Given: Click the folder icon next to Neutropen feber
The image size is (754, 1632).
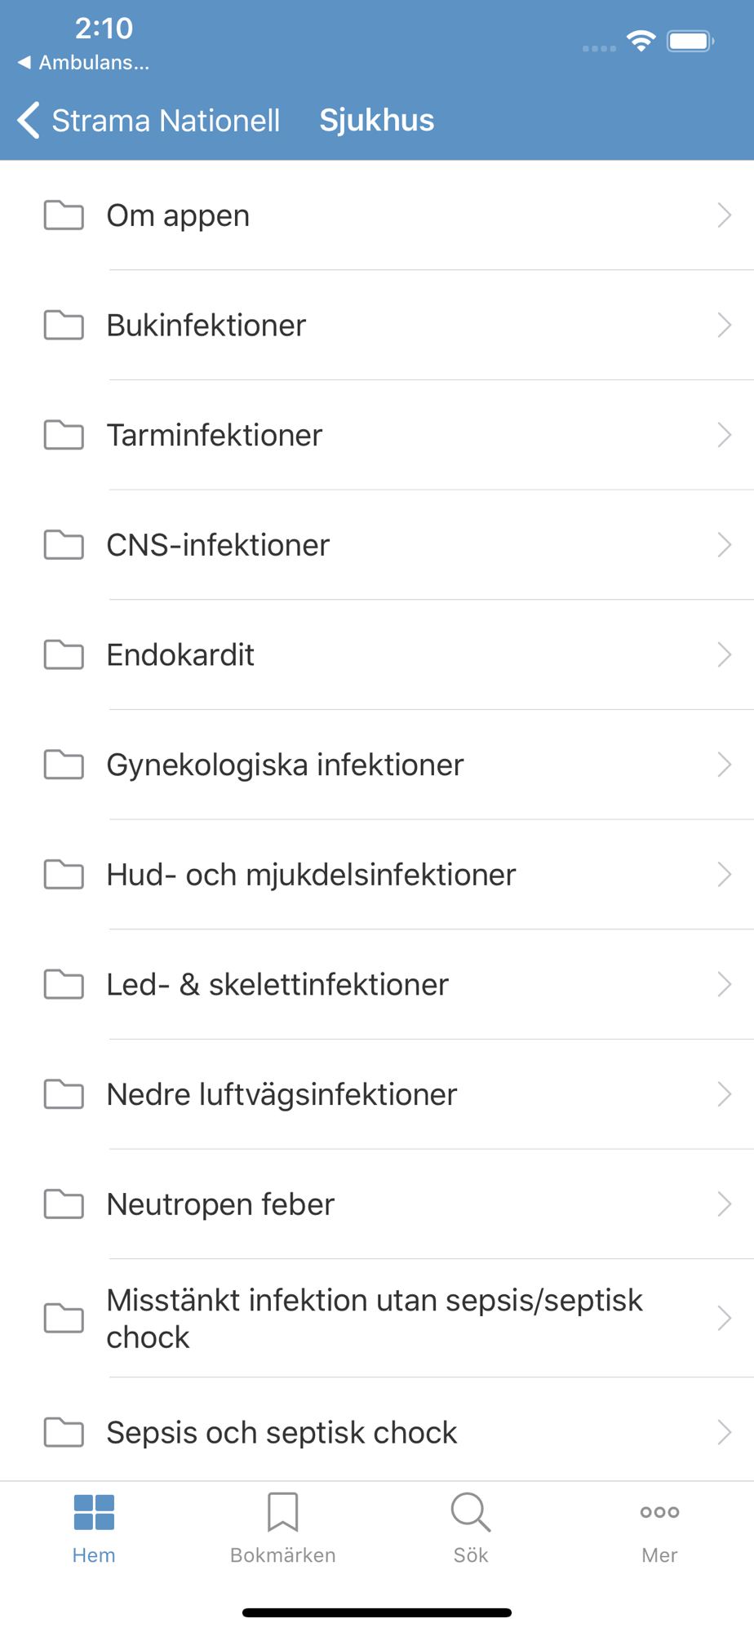Looking at the screenshot, I should 64,1204.
